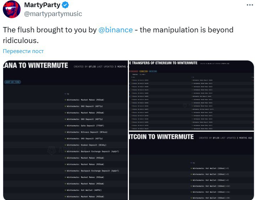Open the @martypartymusic handle
Image resolution: width=255 pixels, height=200 pixels.
pyautogui.click(x=53, y=14)
